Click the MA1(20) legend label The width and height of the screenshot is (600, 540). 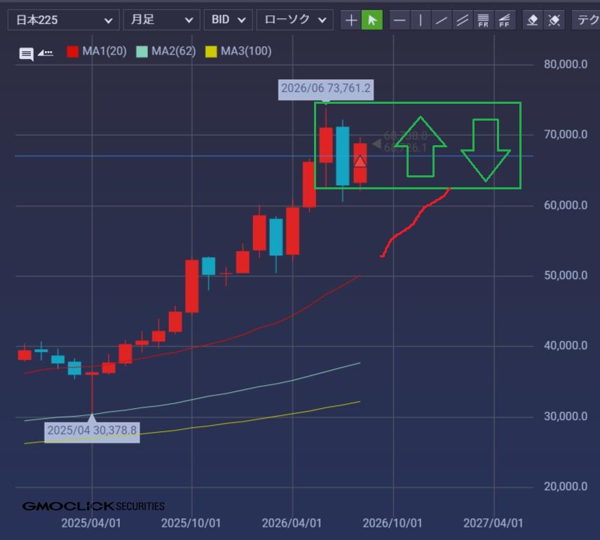pyautogui.click(x=104, y=51)
